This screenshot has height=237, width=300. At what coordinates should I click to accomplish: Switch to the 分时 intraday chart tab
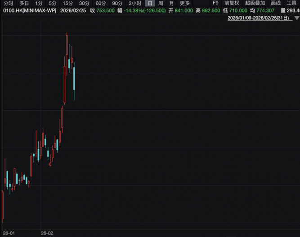(9, 3)
